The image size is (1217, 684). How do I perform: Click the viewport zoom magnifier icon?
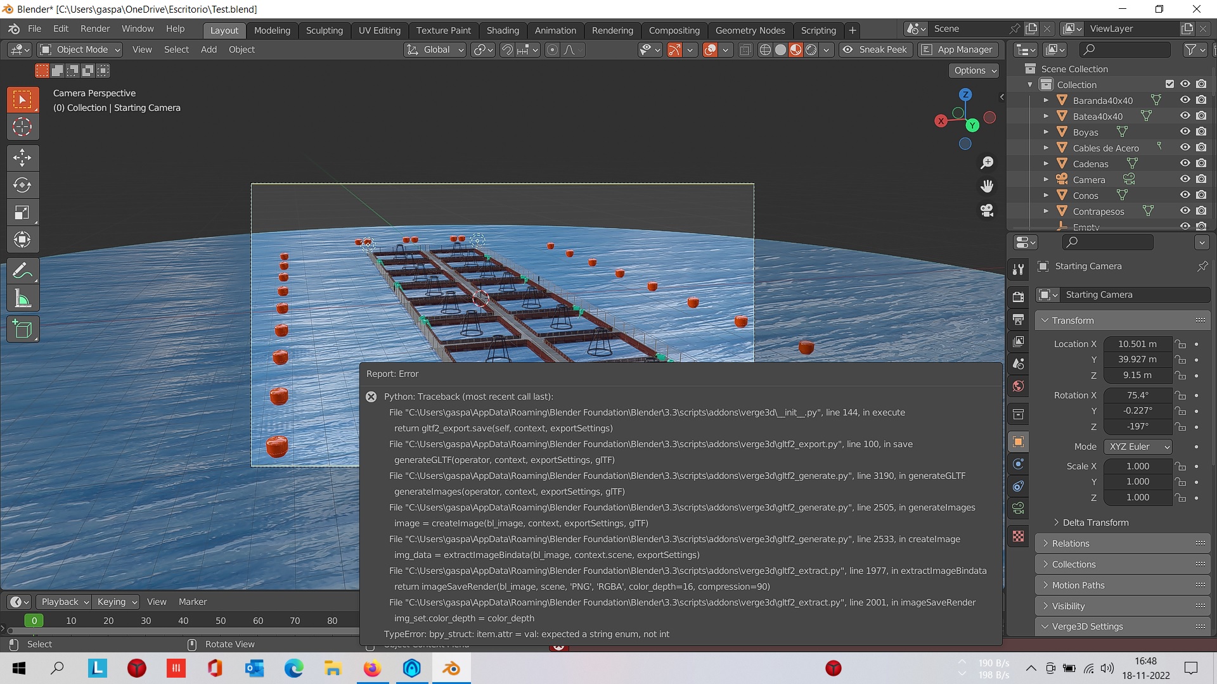(987, 163)
